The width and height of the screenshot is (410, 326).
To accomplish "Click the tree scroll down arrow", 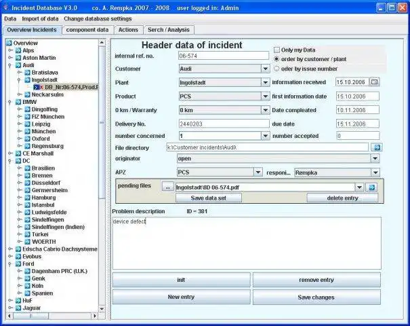I will click(x=102, y=309).
